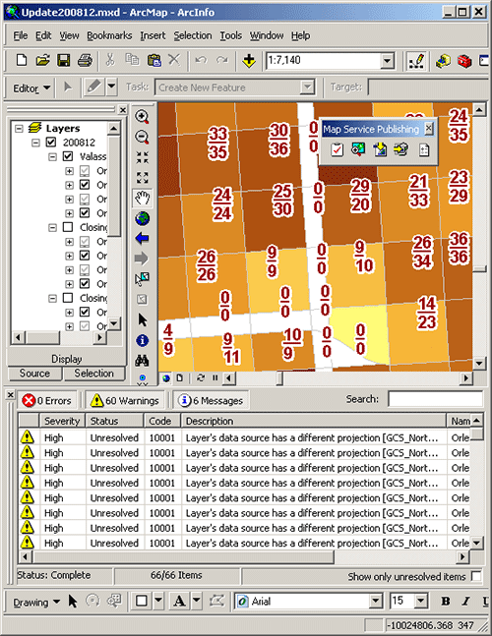Zoom to Full Extent globe icon
The image size is (492, 636).
pos(142,218)
